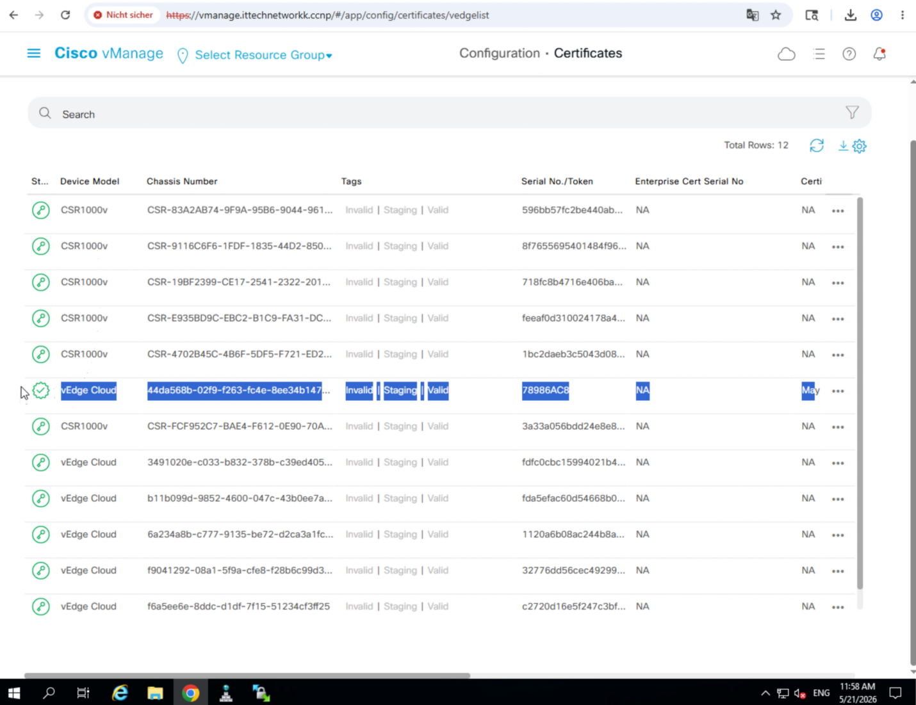
Task: Open the more actions menu for f6a5ee6e
Action: (838, 607)
